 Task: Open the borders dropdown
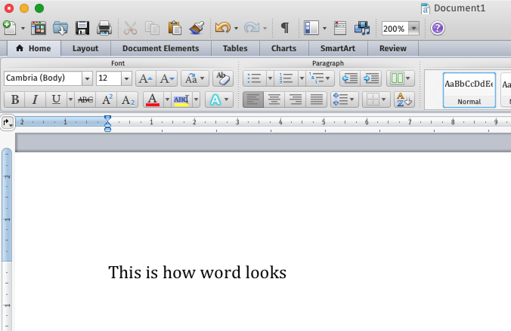pyautogui.click(x=376, y=100)
